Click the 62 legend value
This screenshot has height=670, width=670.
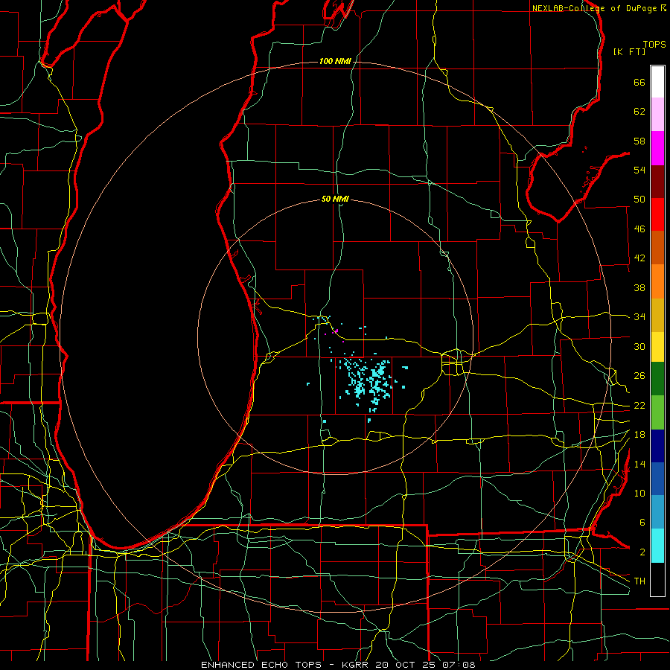click(x=639, y=112)
